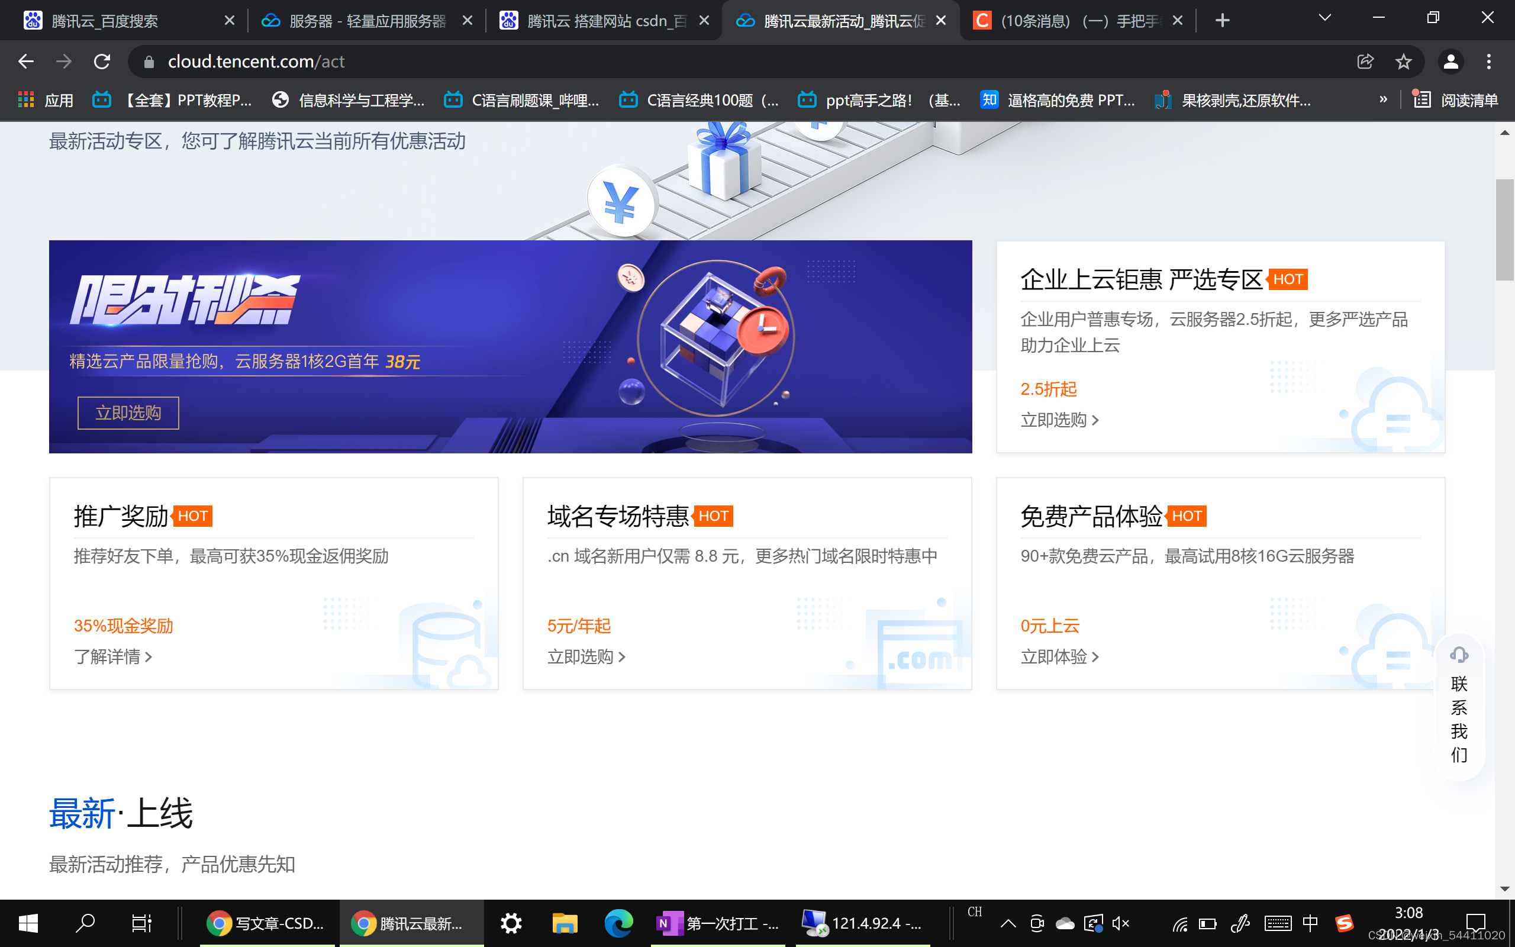
Task: Open the tab search dropdown arrow
Action: point(1324,18)
